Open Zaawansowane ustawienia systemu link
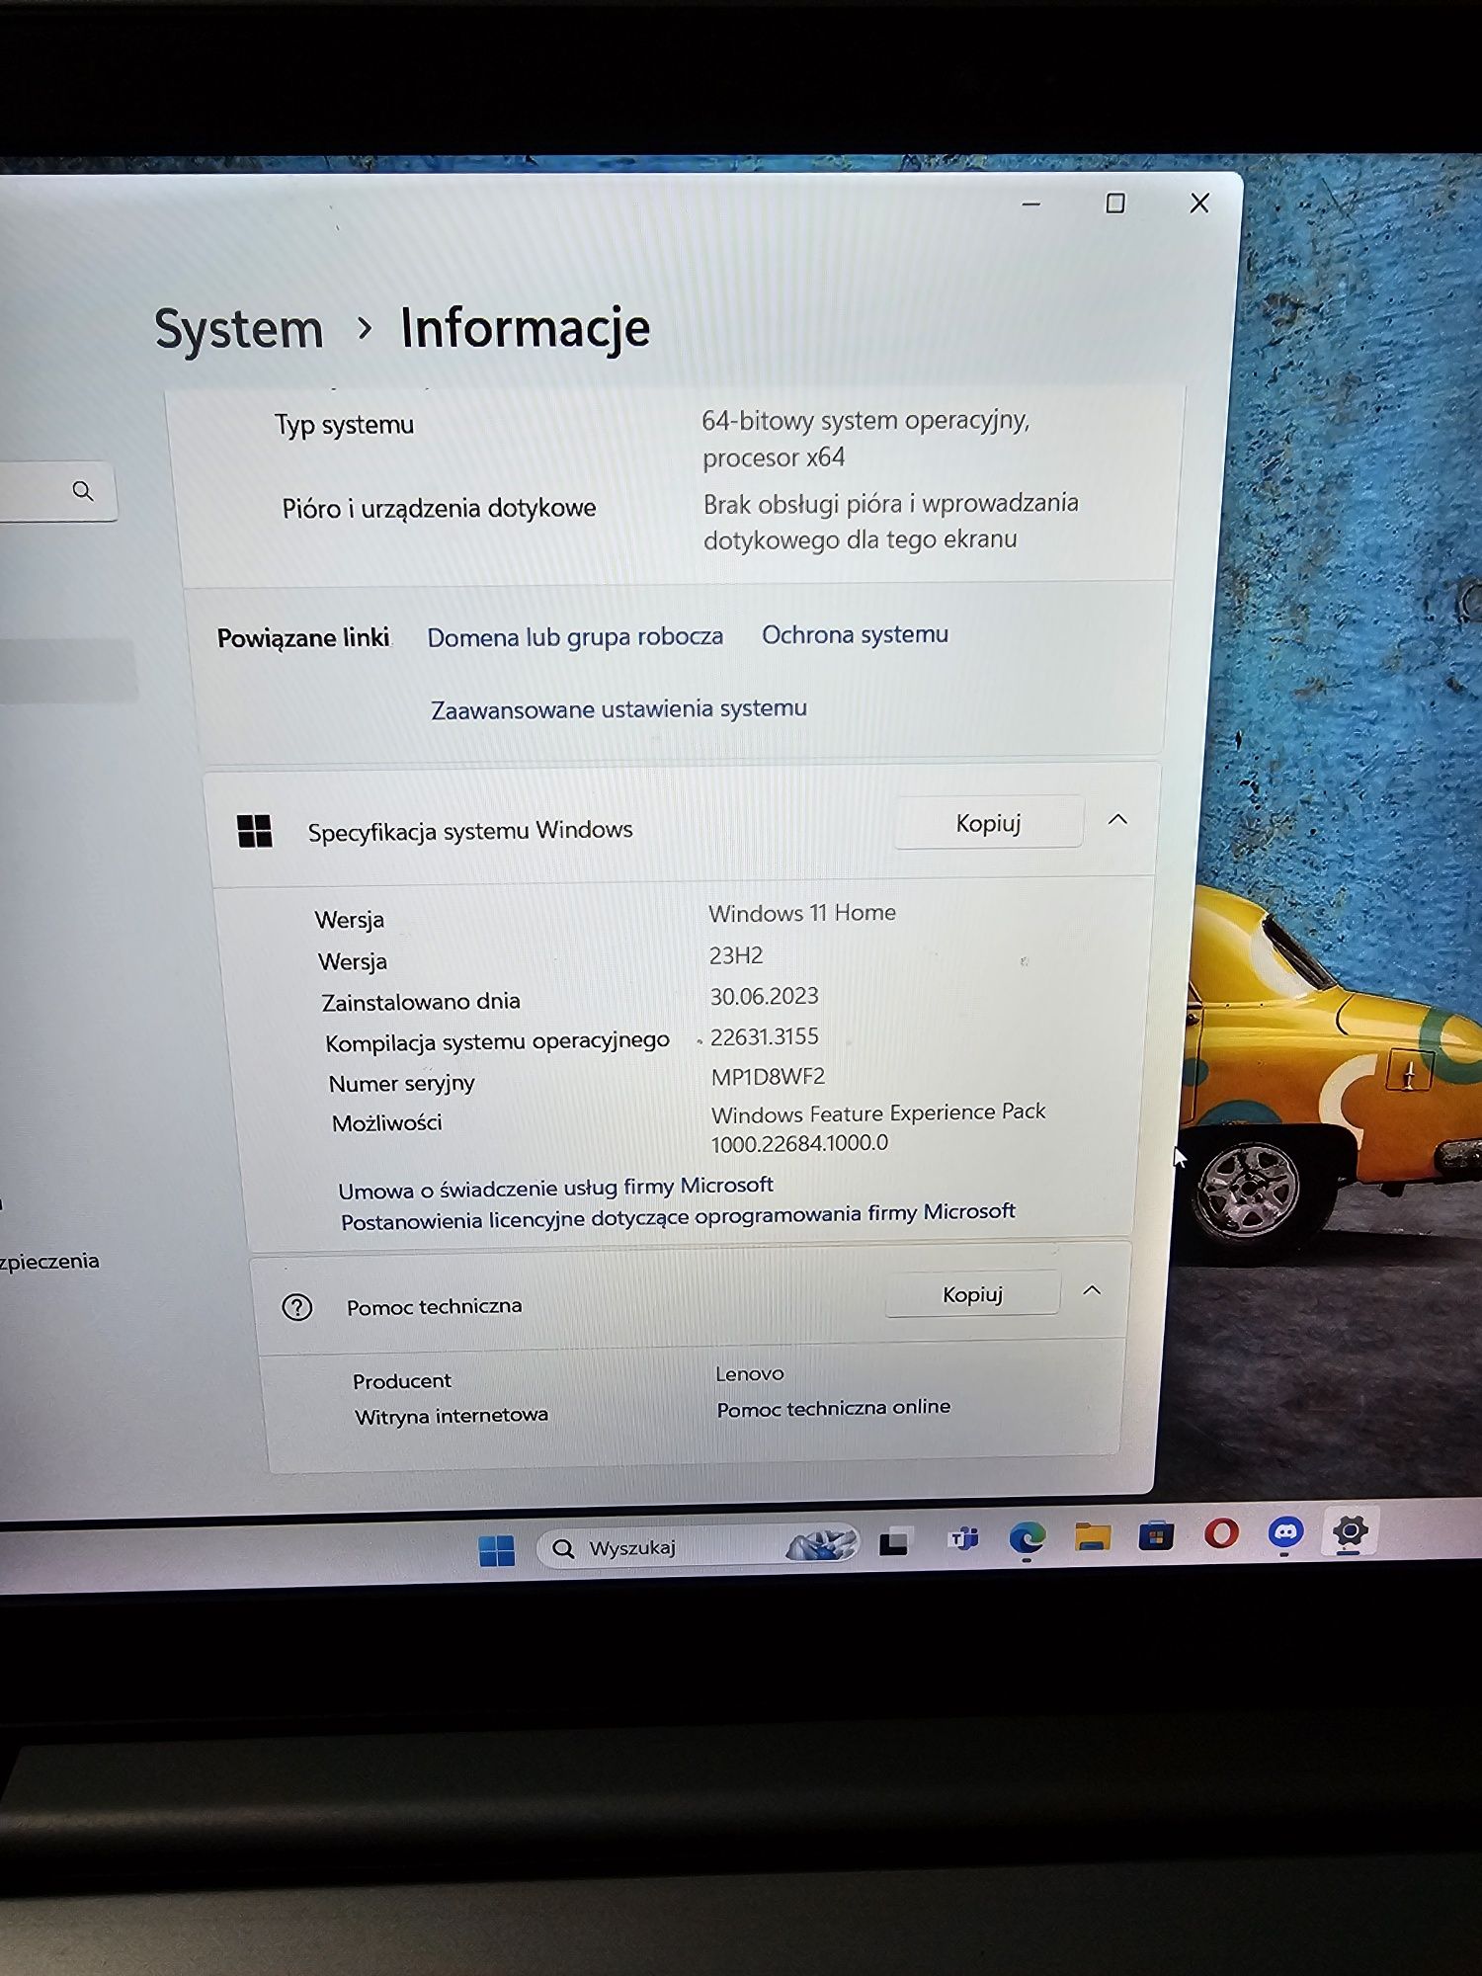Image resolution: width=1482 pixels, height=1976 pixels. (x=618, y=708)
